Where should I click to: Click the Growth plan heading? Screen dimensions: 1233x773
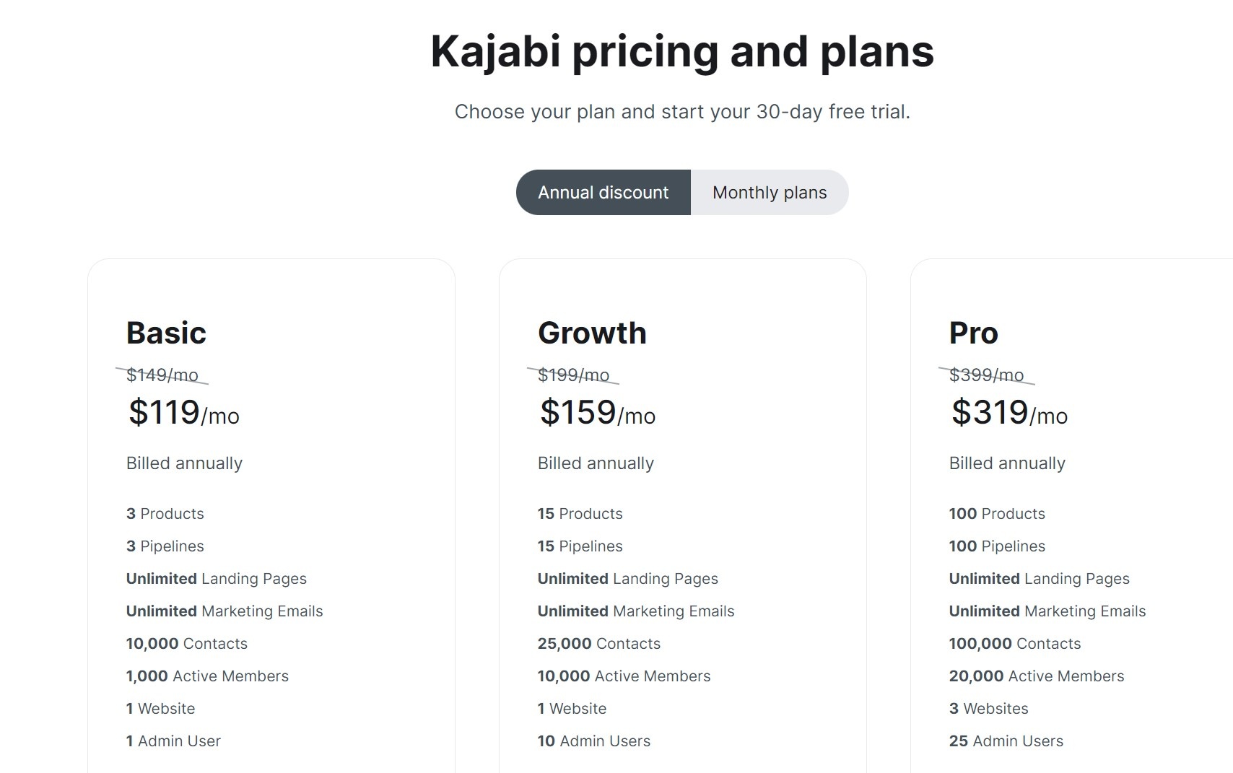click(x=592, y=333)
